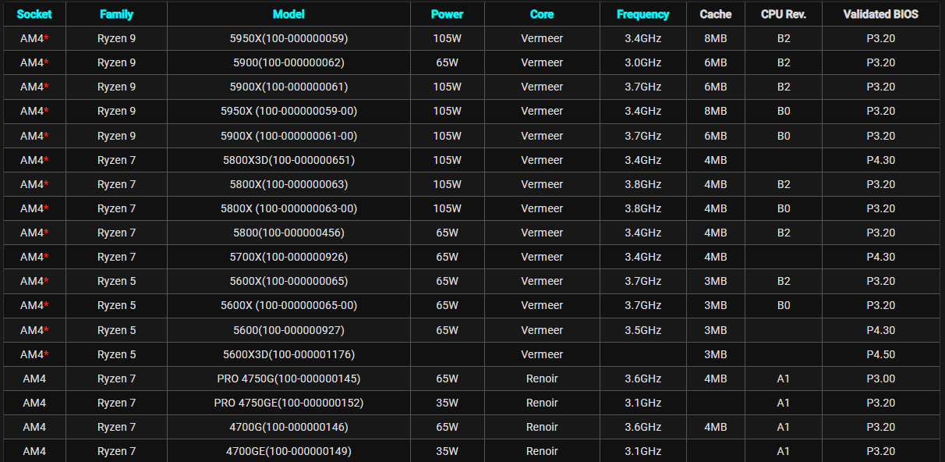Select model 5900X(100-000000061)
Viewport: 945px width, 462px height.
(288, 87)
